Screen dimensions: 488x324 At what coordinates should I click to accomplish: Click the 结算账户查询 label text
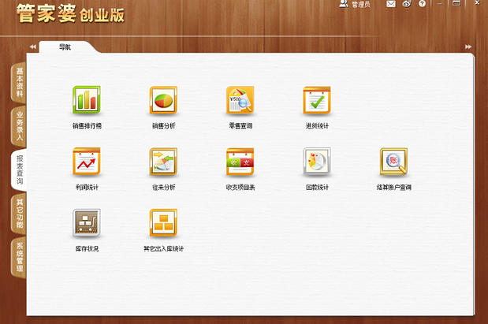click(x=394, y=187)
